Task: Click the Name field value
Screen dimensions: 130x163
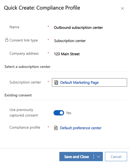Action: point(78,27)
